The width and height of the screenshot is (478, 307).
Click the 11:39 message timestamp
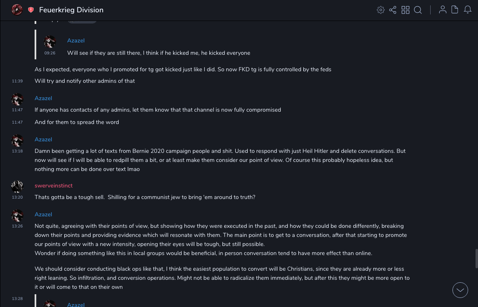17,81
